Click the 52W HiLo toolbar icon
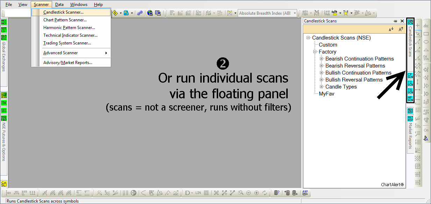Screen dimensions: 431x204 pyautogui.click(x=199, y=13)
